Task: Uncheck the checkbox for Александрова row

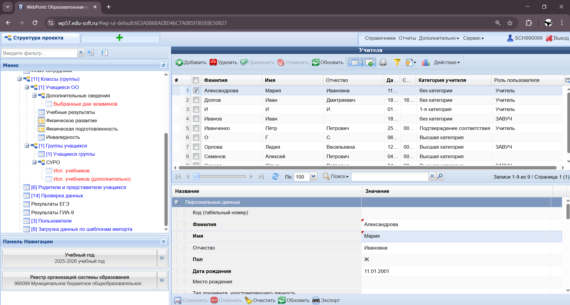Action: (x=196, y=90)
